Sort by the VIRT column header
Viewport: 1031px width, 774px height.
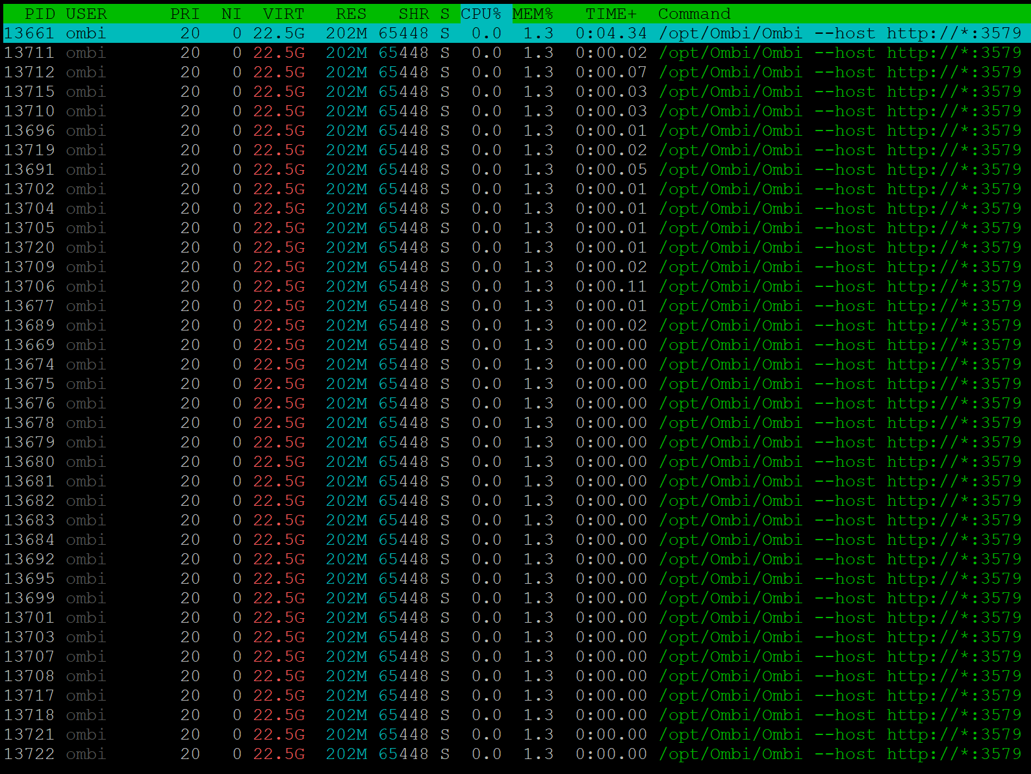(x=284, y=14)
